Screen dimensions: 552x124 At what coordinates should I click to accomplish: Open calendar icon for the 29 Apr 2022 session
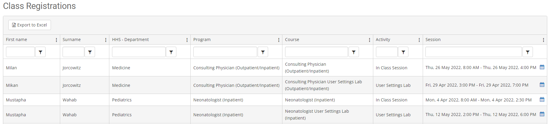click(x=542, y=85)
